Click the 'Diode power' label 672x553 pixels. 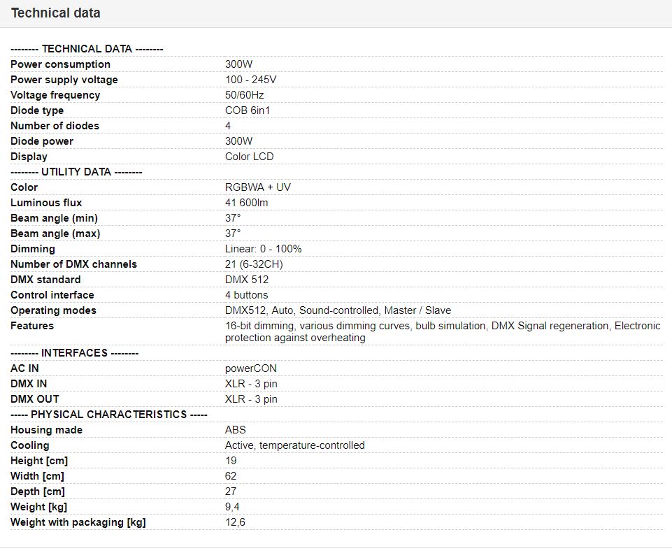click(42, 141)
